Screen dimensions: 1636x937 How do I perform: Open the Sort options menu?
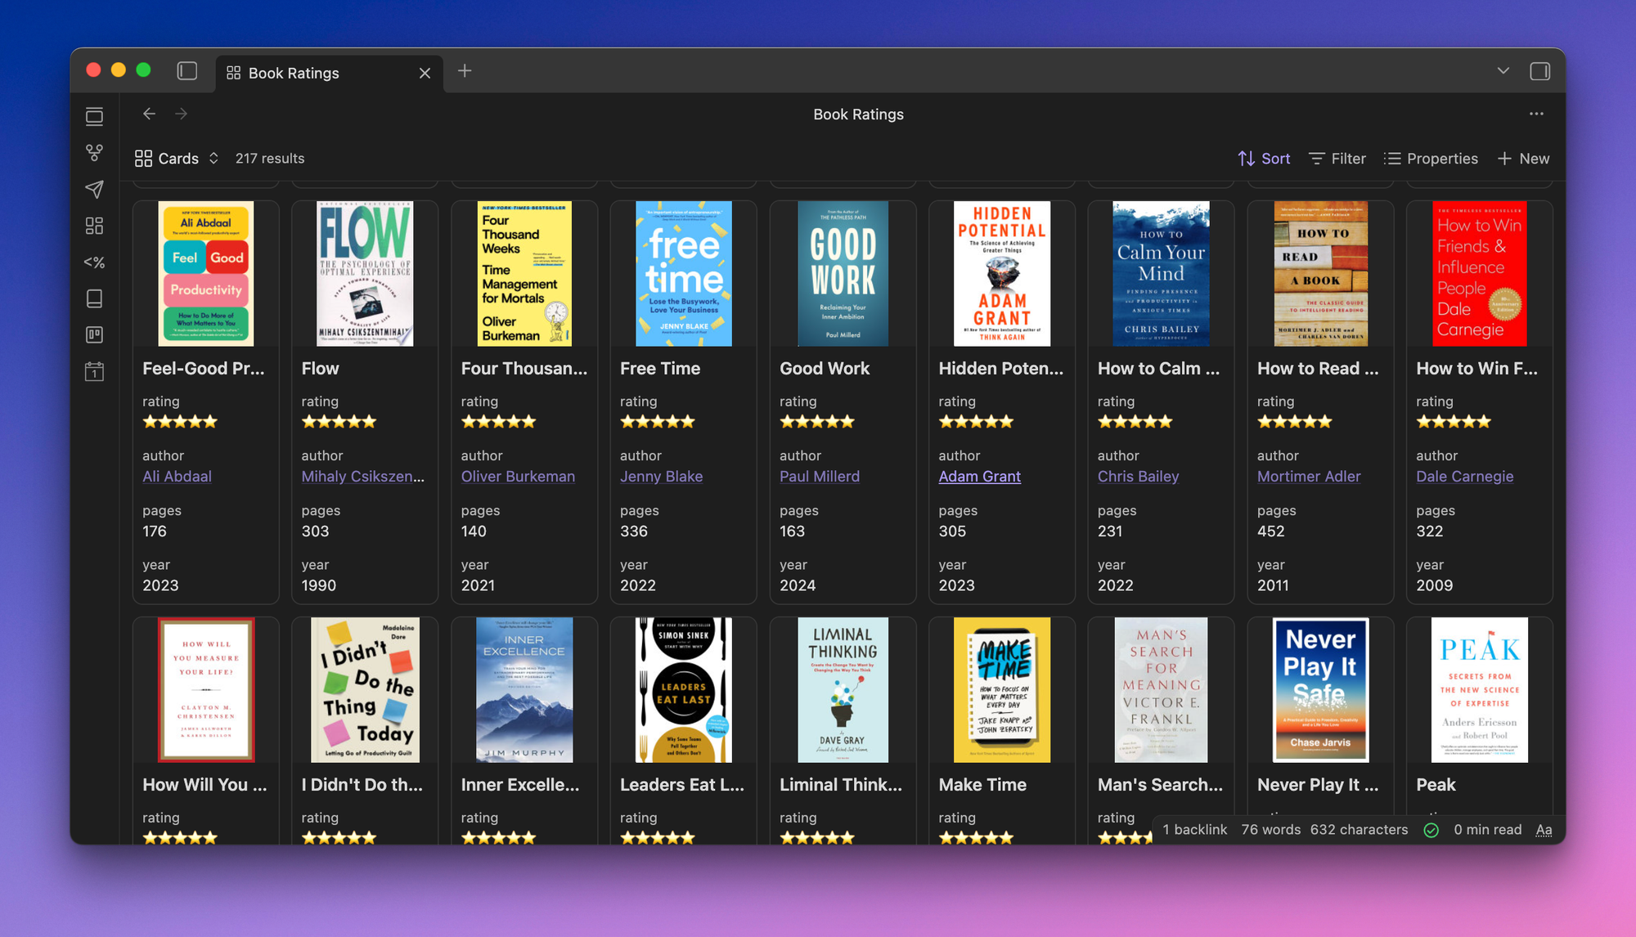(1264, 159)
